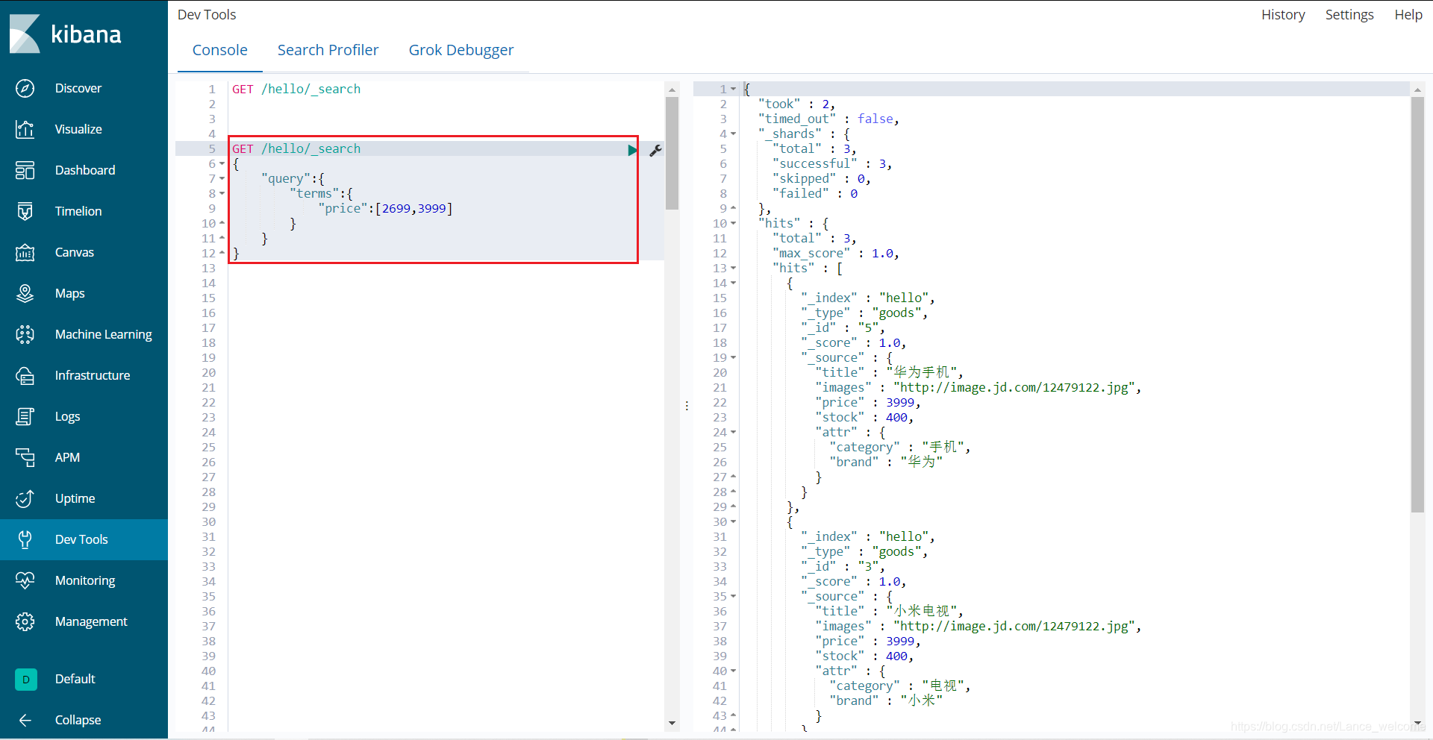Click the Collapse arrow icon

click(25, 720)
